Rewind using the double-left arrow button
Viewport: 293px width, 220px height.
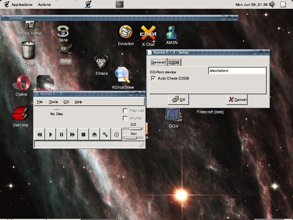point(40,135)
